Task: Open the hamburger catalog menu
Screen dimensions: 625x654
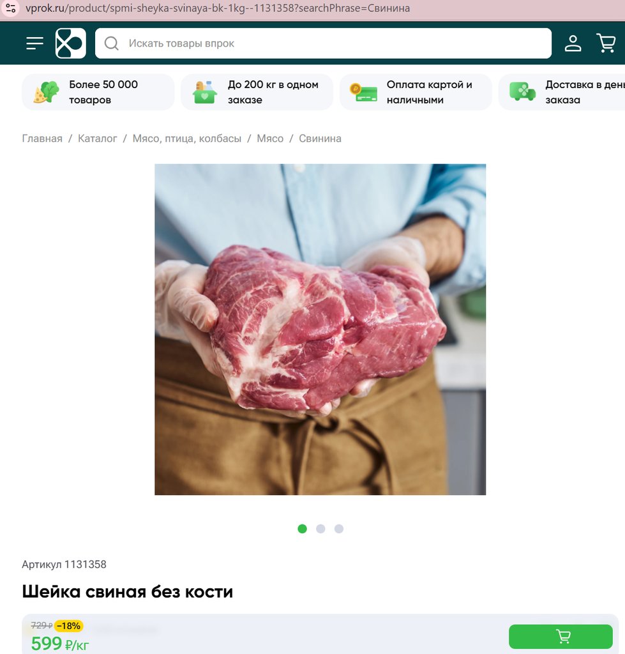Action: 34,43
